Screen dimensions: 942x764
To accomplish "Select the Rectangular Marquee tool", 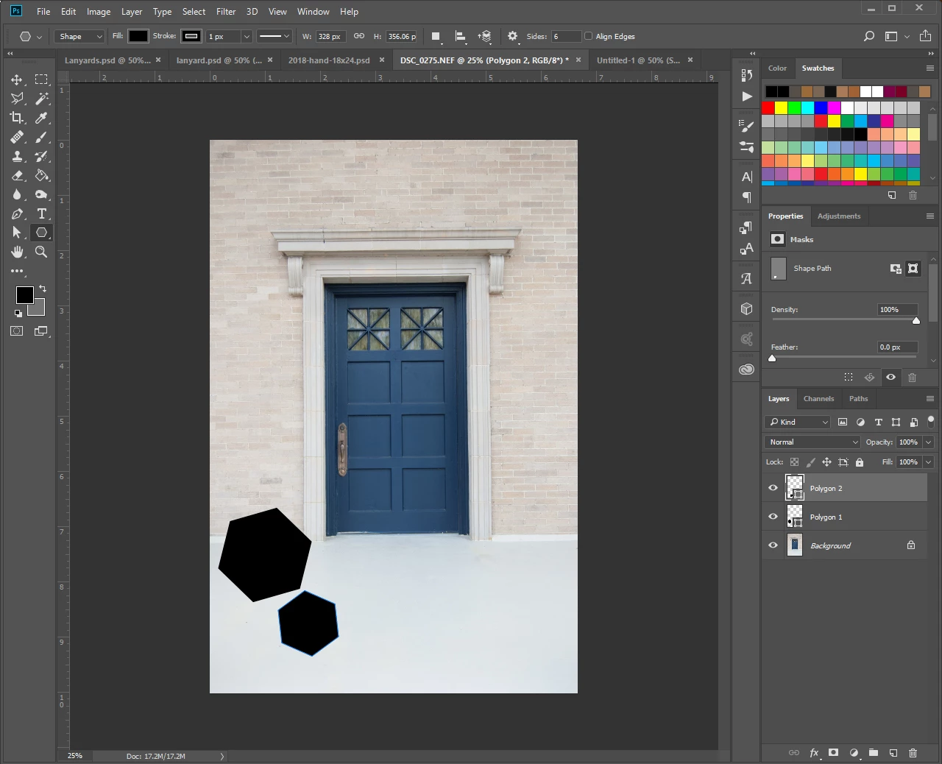I will point(41,79).
